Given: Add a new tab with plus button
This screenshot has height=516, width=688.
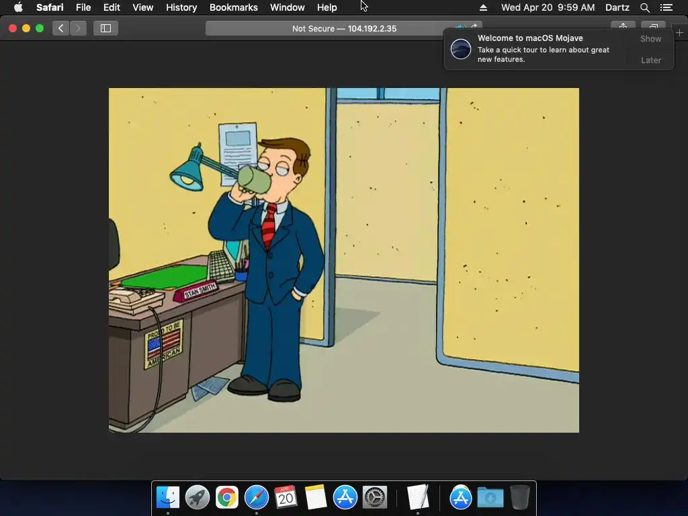Looking at the screenshot, I should coord(679,33).
